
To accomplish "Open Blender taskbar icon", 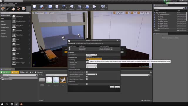I will [21, 104].
